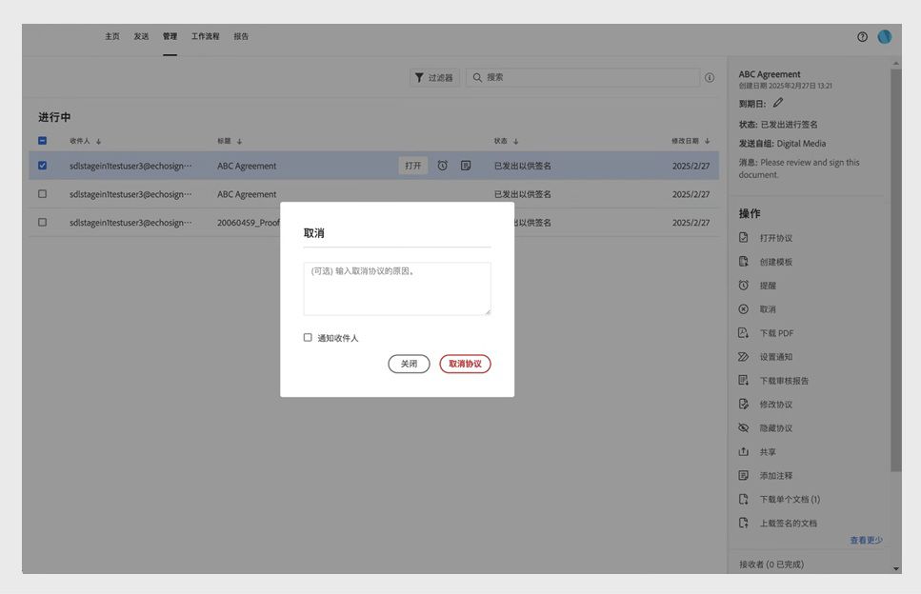
Task: Enable the 通知收件人 checkbox in the dialog
Action: tap(307, 336)
